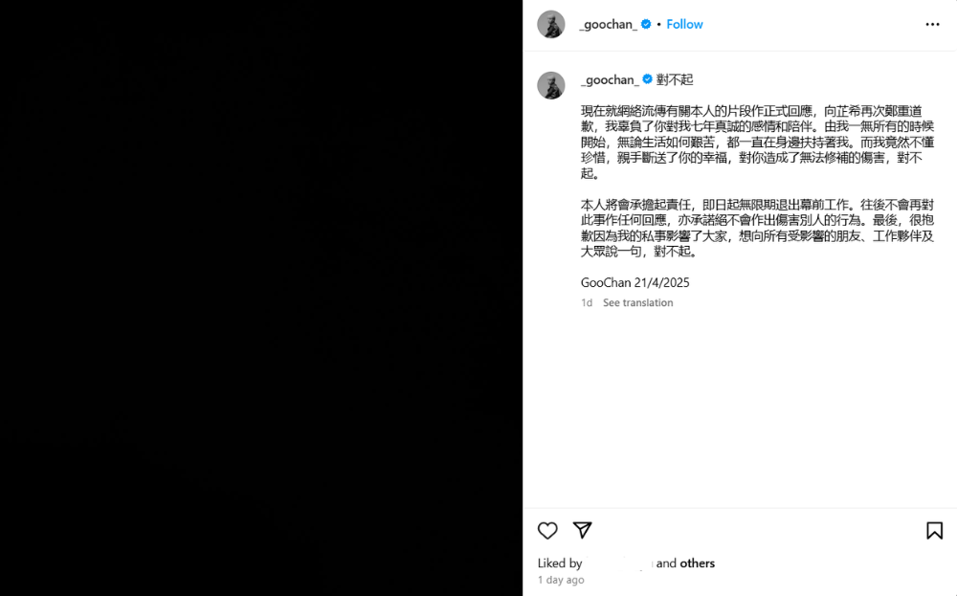This screenshot has height=596, width=957.
Task: Open the three-dot more options menu
Action: coord(932,25)
